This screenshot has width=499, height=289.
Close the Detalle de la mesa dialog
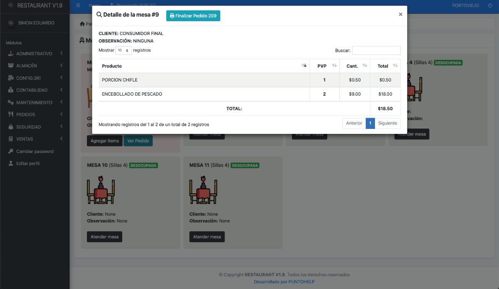point(400,15)
